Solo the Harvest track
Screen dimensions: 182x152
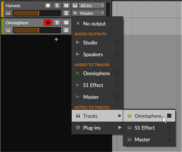57,6
